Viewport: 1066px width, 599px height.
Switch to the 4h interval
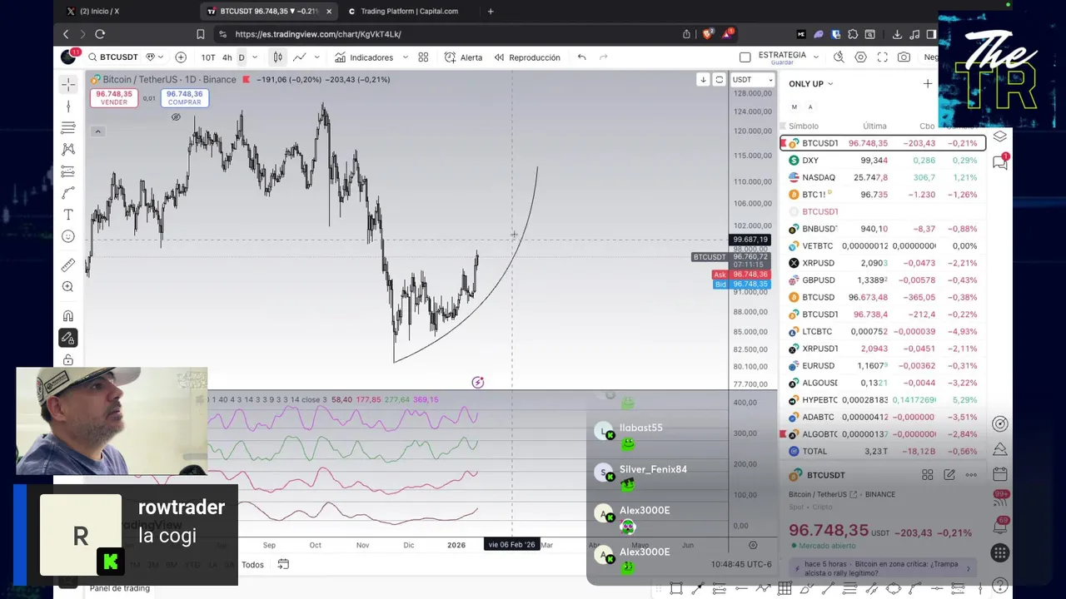[227, 57]
